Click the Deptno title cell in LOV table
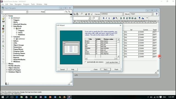 [x=90, y=54]
